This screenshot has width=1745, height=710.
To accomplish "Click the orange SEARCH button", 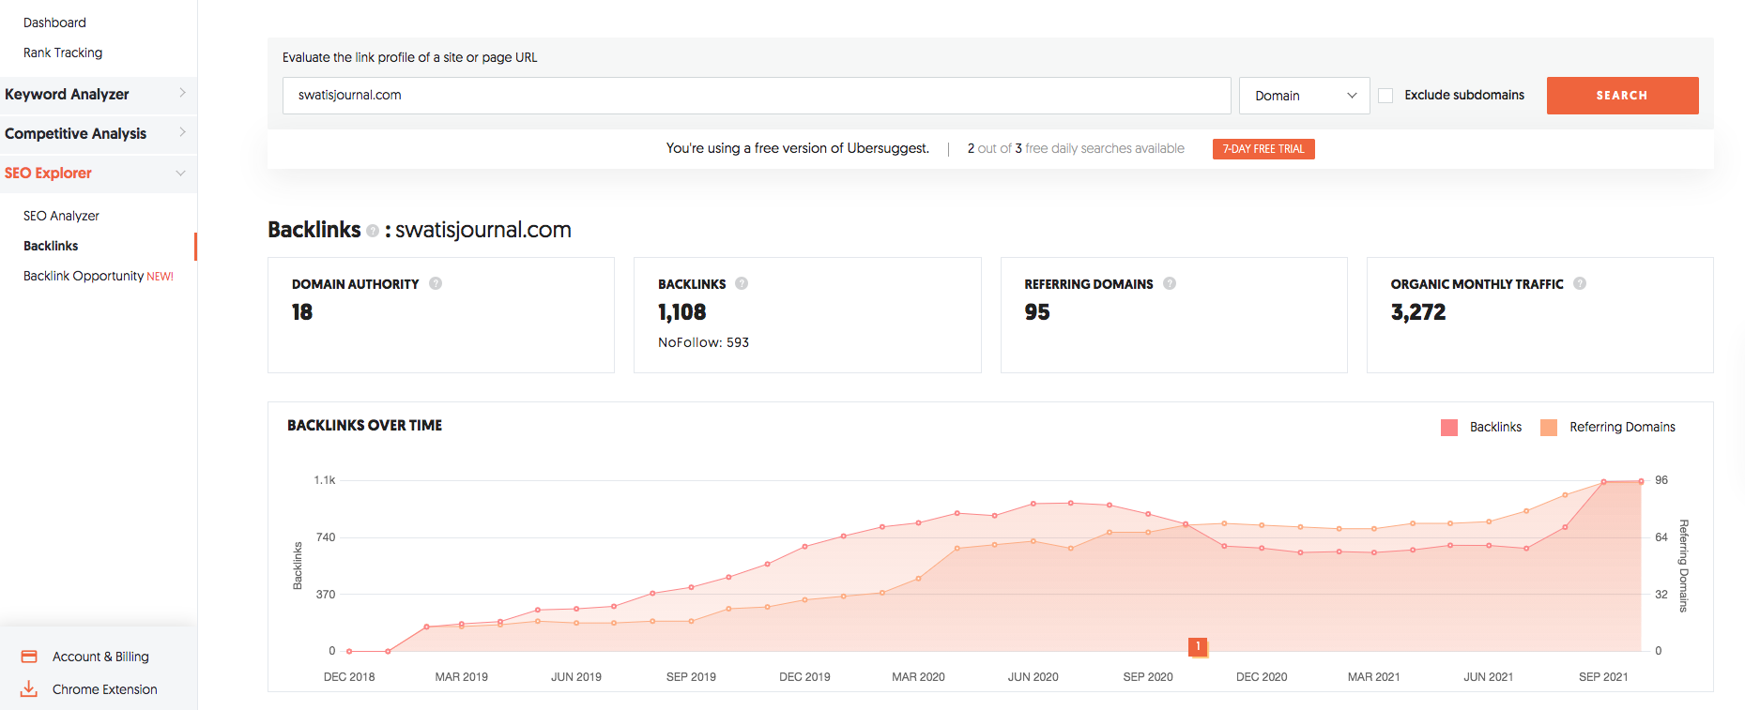I will point(1622,96).
